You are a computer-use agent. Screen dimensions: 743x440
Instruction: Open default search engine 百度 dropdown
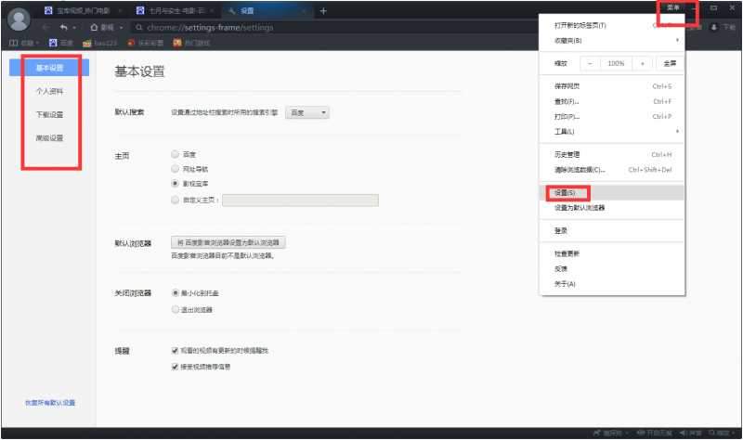[307, 112]
